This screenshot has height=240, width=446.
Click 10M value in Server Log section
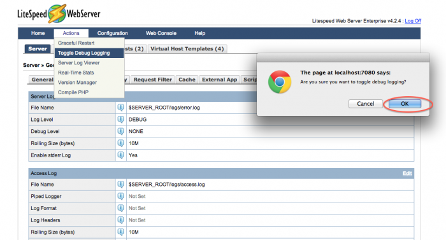point(134,143)
